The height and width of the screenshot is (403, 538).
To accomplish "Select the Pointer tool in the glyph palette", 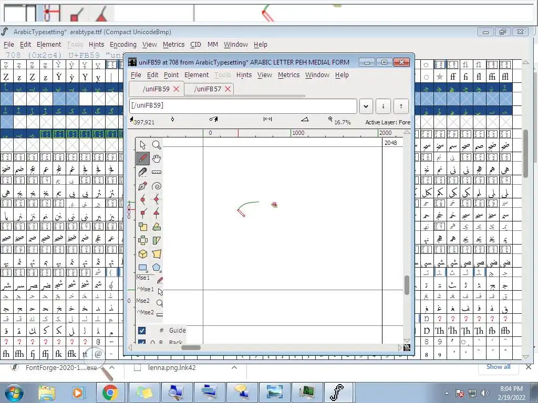I will [x=143, y=145].
